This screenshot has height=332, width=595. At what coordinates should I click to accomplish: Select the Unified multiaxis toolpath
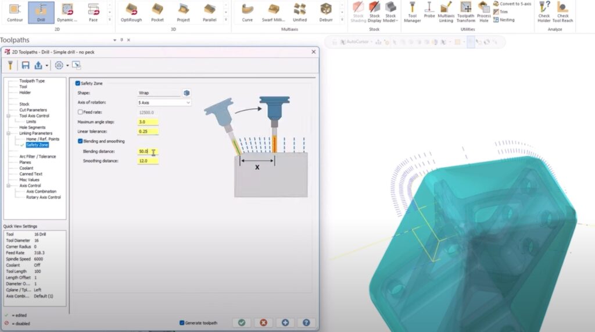(x=300, y=12)
